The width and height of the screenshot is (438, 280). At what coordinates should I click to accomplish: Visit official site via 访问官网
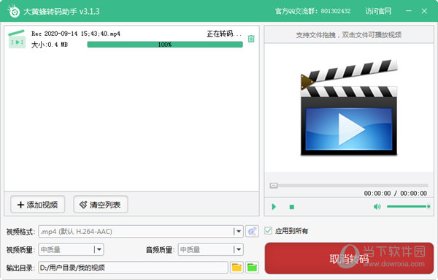[378, 11]
